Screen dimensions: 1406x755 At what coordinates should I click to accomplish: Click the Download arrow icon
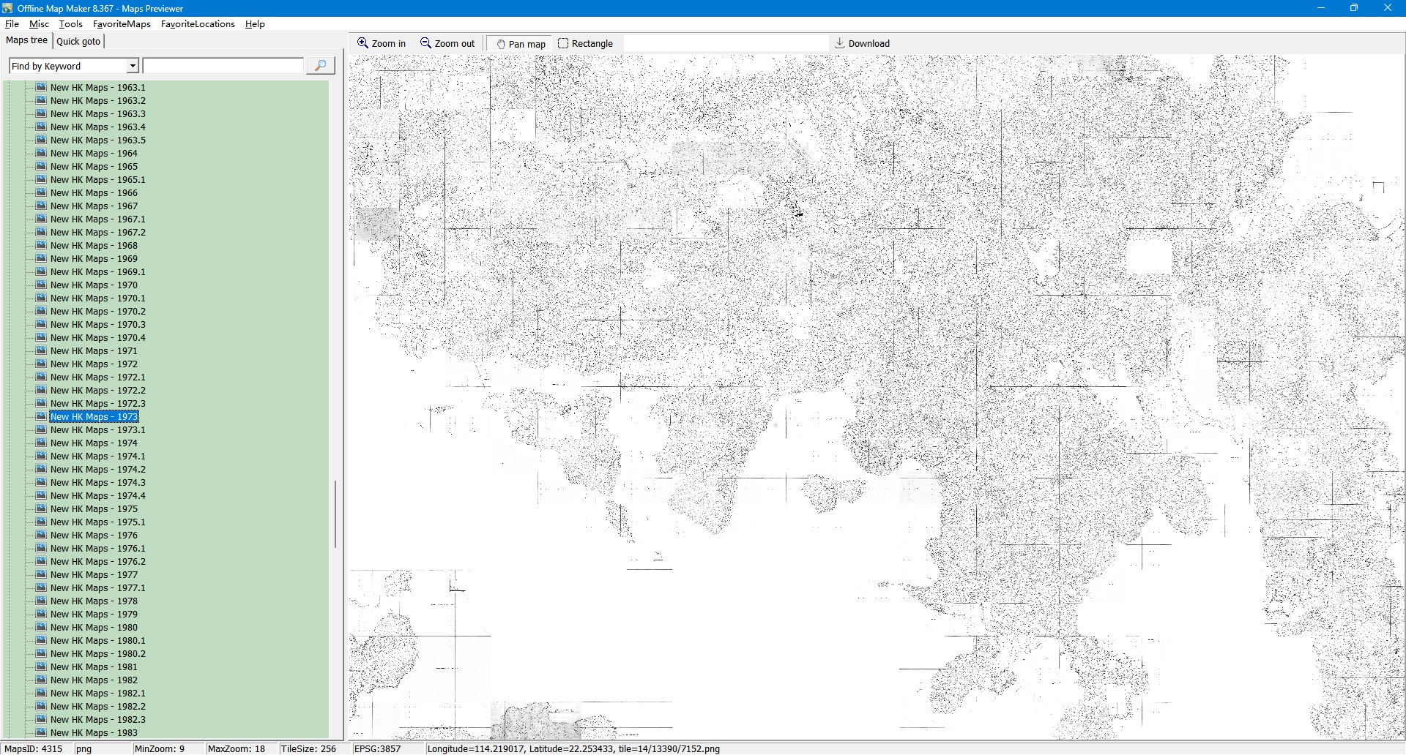point(840,43)
